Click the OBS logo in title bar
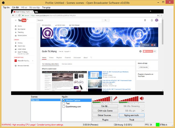 3,3
